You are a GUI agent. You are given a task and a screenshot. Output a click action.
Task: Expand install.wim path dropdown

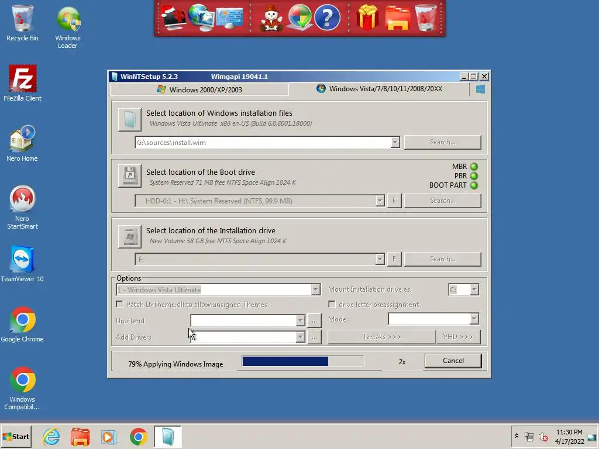click(x=395, y=143)
